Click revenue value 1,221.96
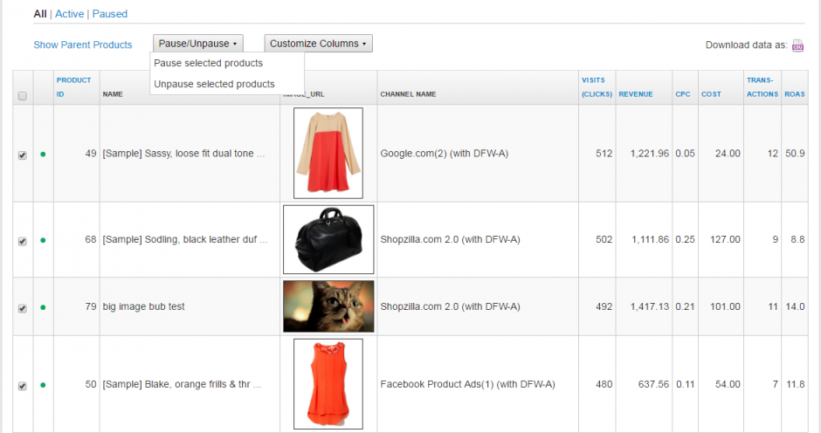This screenshot has width=821, height=433. [x=649, y=154]
